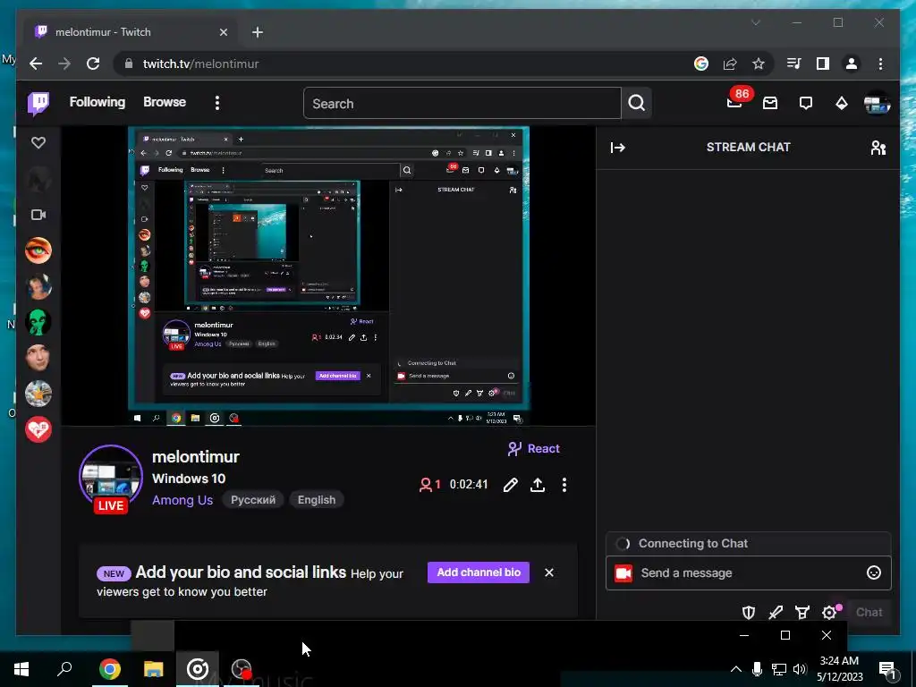
Task: Focus the Twitch Search field
Action: point(462,104)
